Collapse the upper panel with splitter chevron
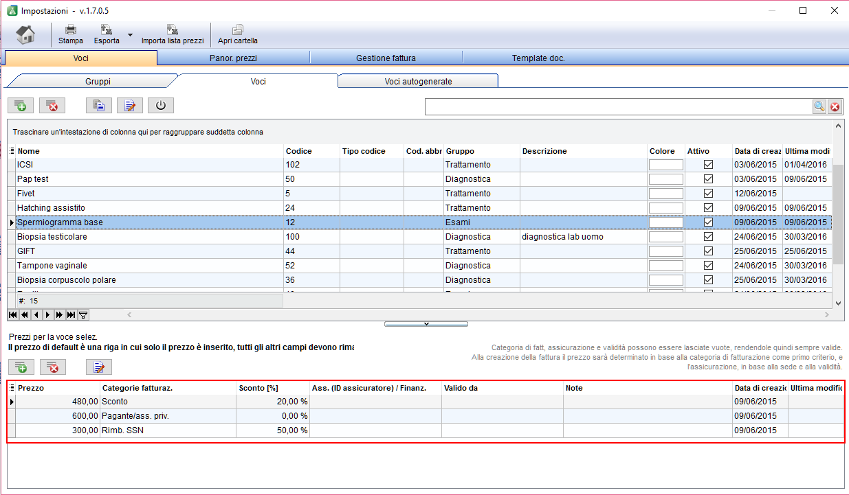This screenshot has height=495, width=849. [426, 323]
